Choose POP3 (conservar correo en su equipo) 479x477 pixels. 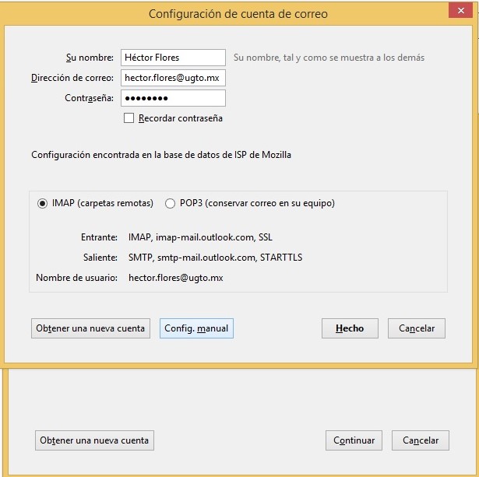pyautogui.click(x=171, y=204)
